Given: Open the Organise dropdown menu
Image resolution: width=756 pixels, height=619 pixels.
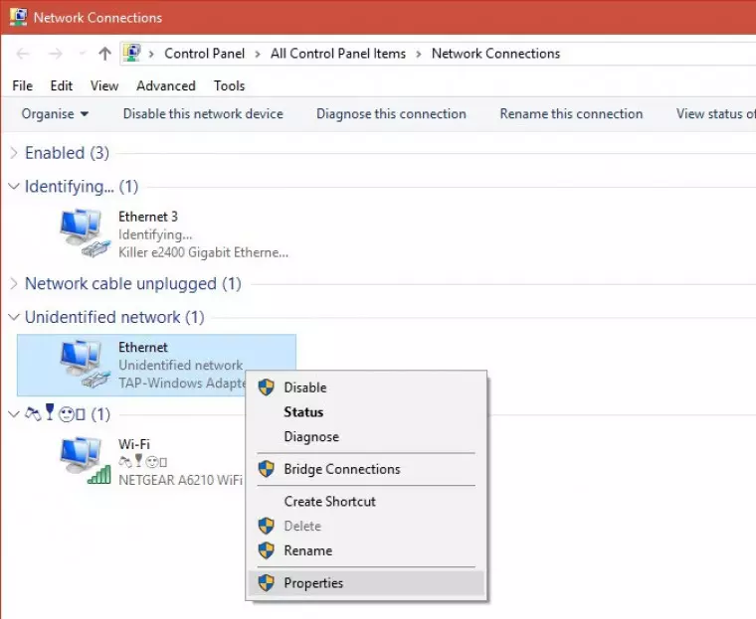Looking at the screenshot, I should click(55, 114).
